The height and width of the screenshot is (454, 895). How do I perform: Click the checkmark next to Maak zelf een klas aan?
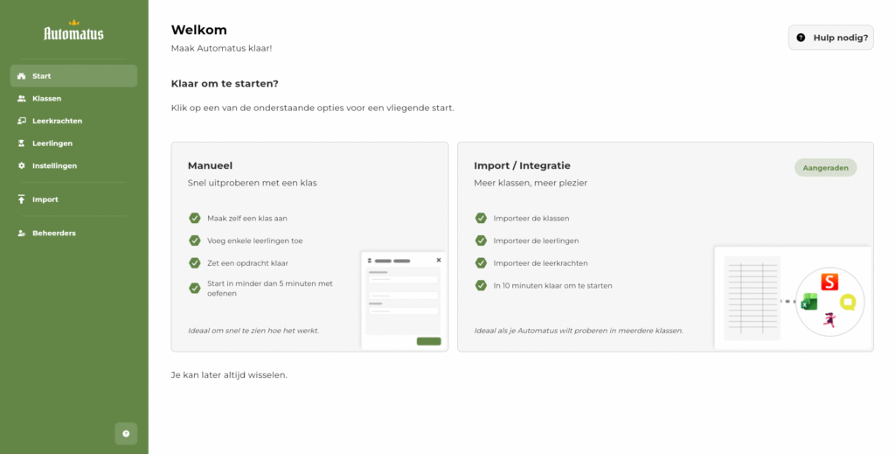click(x=195, y=218)
